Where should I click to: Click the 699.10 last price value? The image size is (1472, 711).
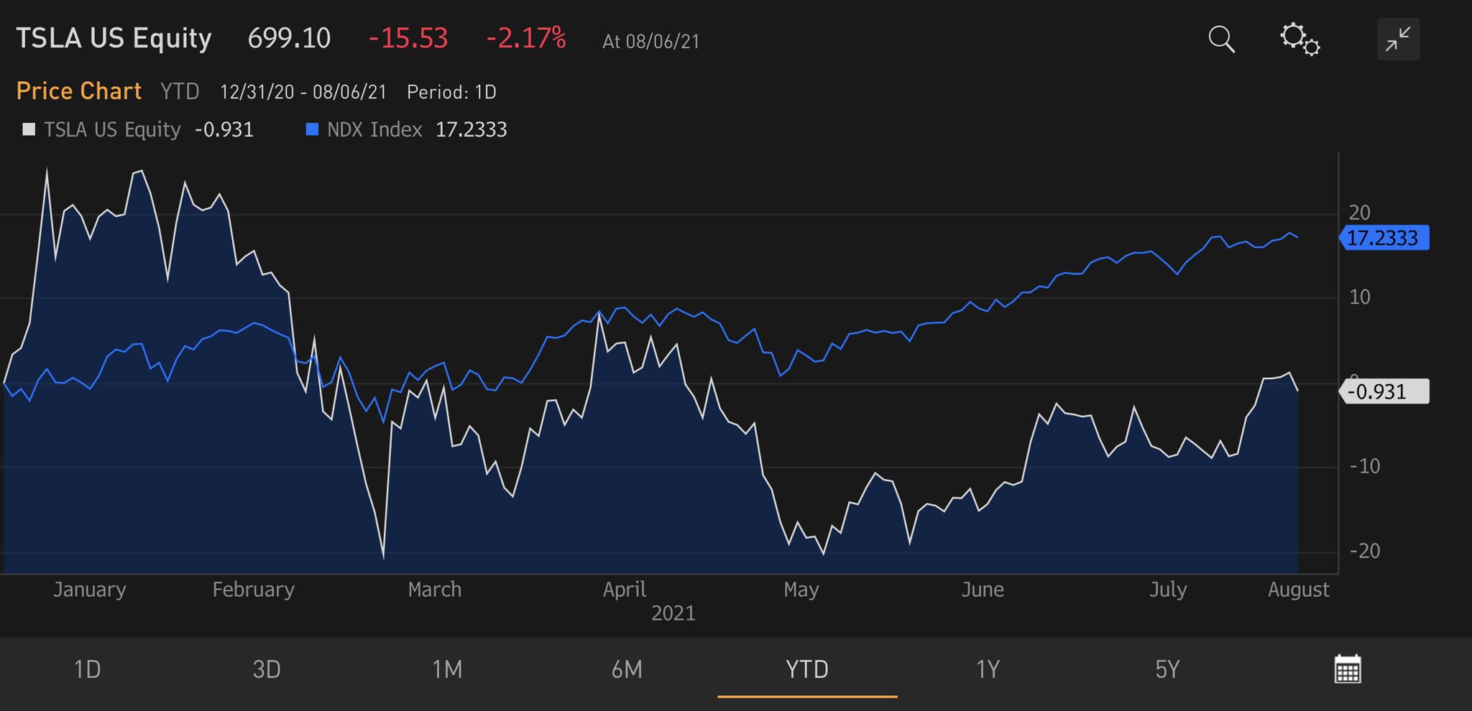[x=289, y=38]
